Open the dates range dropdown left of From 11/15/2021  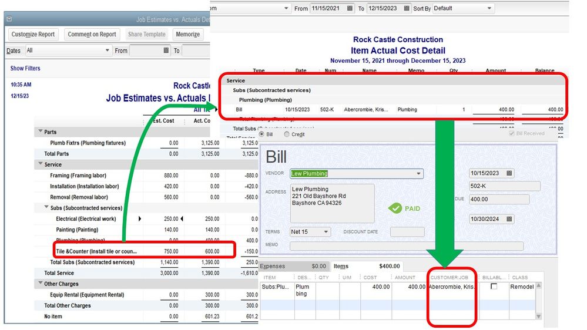(x=250, y=8)
